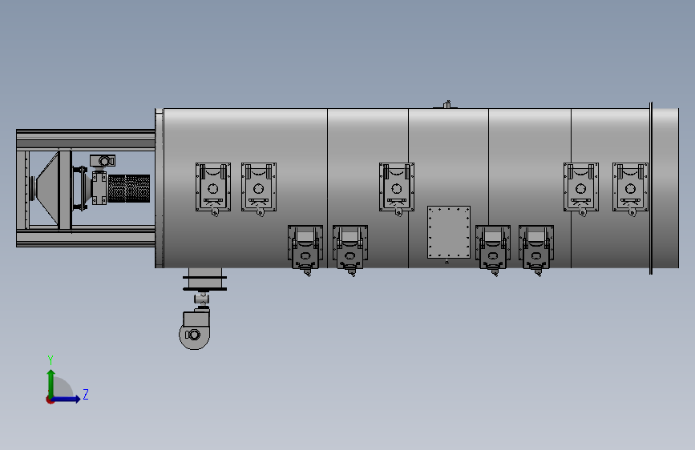Select the bottom rail of the left support frame
This screenshot has width=695, height=450.
click(x=86, y=236)
